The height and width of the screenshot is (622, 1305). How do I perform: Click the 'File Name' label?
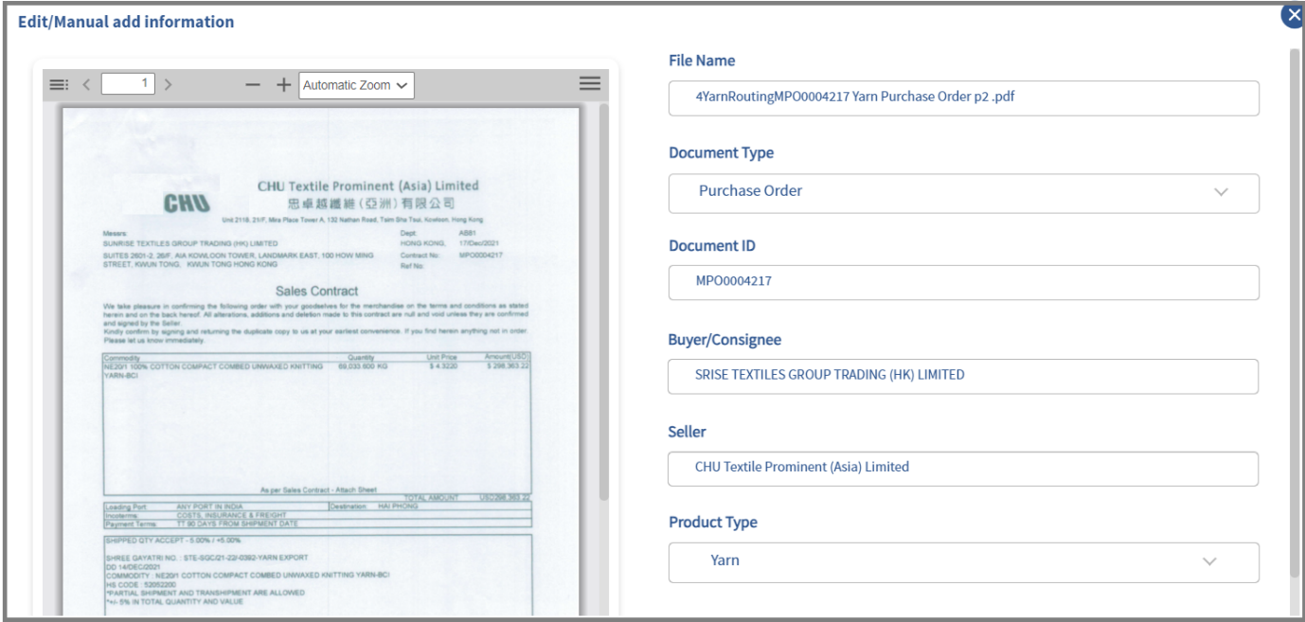click(x=702, y=61)
